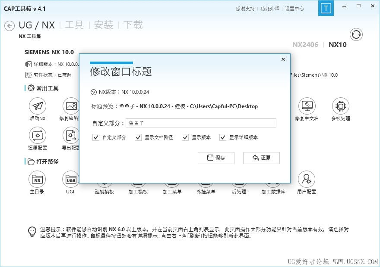Toggle the 自定义部分 checkbox
This screenshot has width=380, height=267.
(96, 137)
